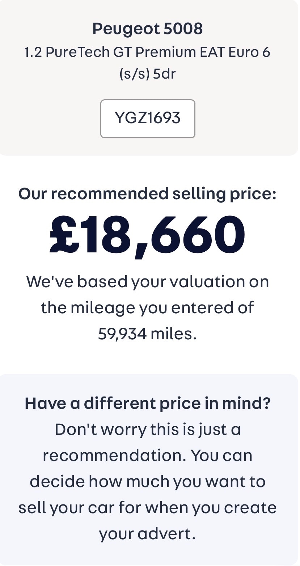This screenshot has width=300, height=566.
Task: Click decide how much you want to line
Action: (x=147, y=482)
